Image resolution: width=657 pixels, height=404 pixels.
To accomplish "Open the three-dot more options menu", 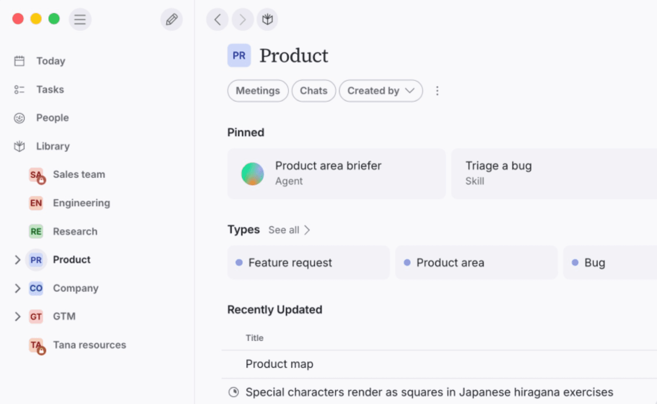I will point(437,91).
